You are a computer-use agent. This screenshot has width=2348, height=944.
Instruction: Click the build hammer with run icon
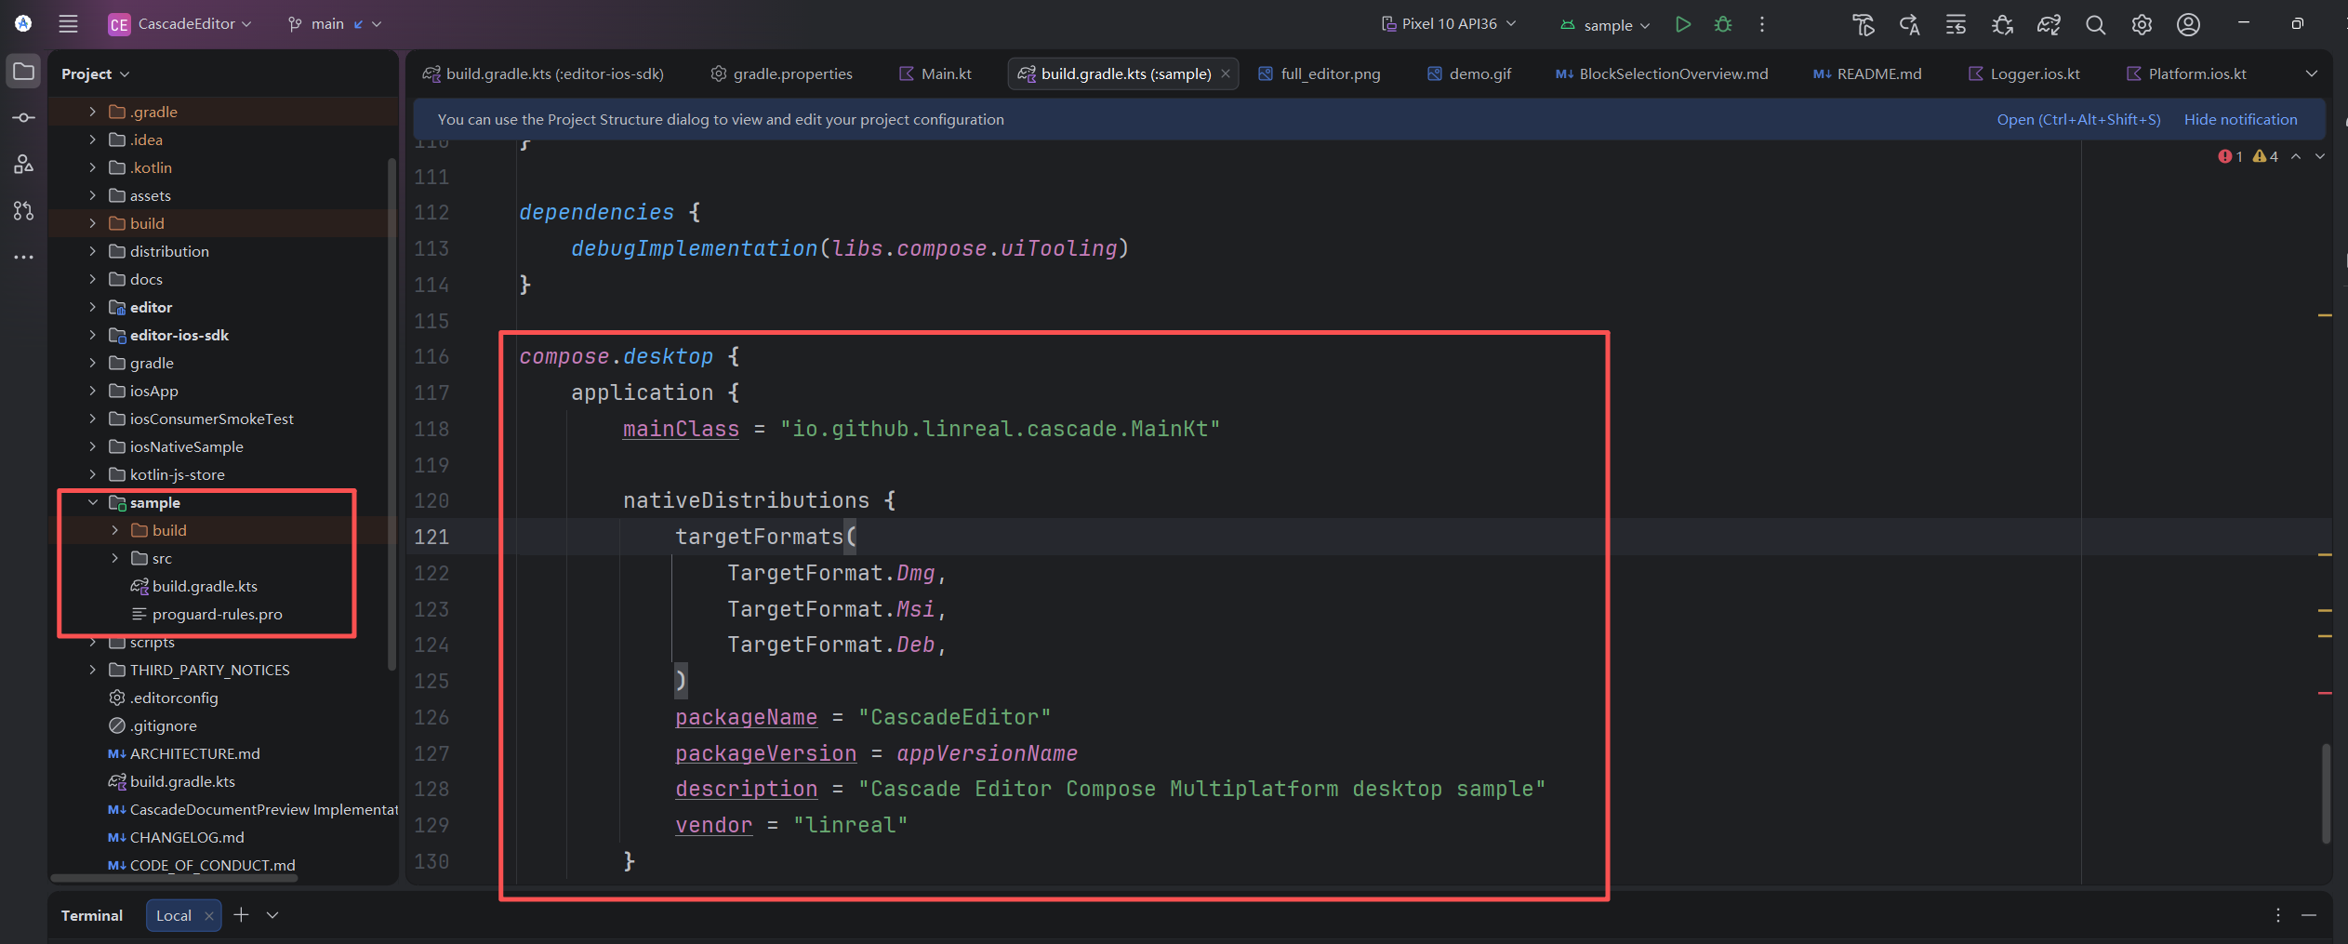(x=1864, y=25)
